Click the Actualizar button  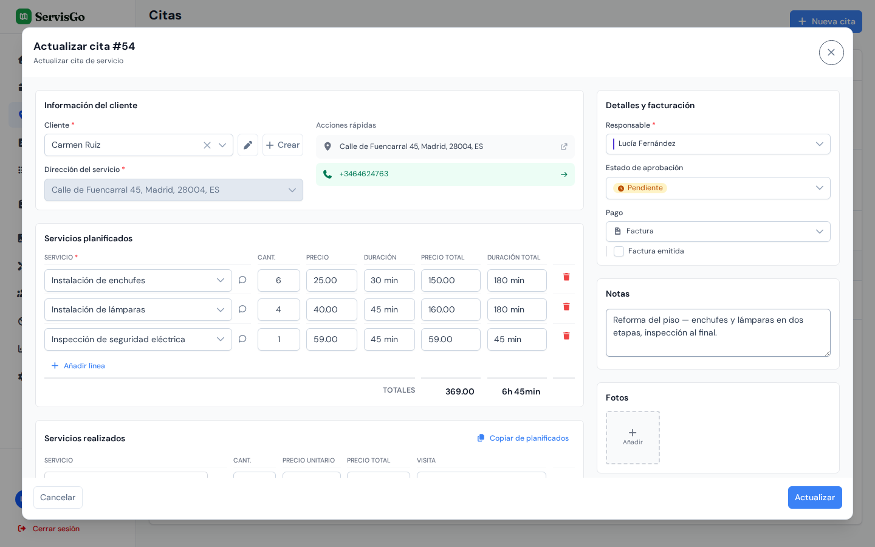[815, 498]
